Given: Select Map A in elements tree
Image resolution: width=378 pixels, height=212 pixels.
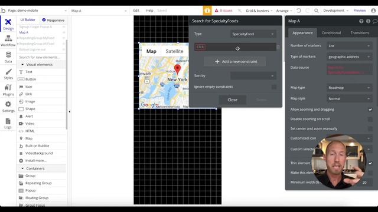Looking at the screenshot, I should (24, 32).
